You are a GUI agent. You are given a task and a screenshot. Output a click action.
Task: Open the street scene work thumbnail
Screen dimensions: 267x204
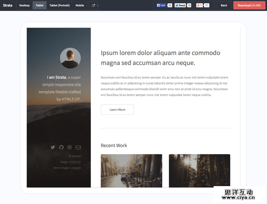point(131,171)
